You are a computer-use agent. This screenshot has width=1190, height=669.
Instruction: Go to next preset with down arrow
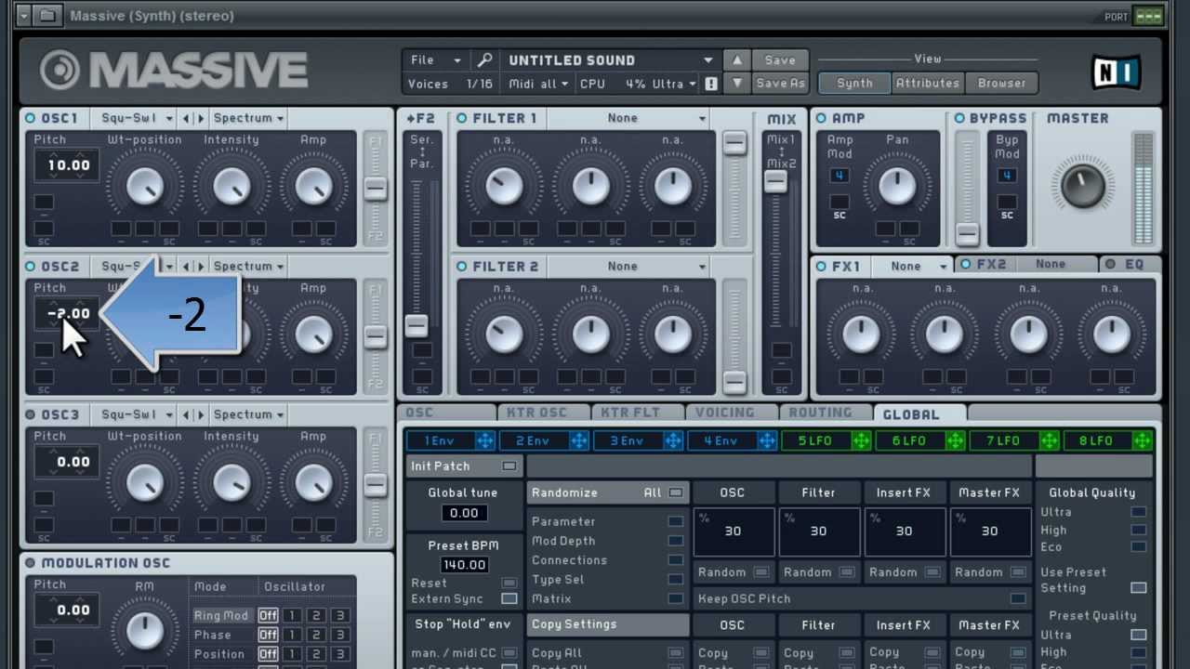pos(736,83)
